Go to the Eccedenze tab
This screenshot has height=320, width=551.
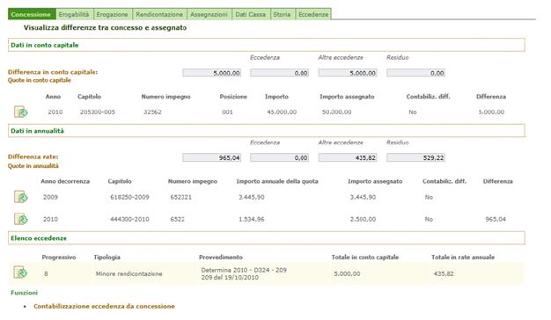(313, 14)
